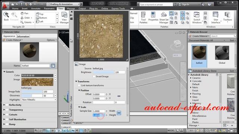Open the Drafting & Annotation workspace dropdown
The image size is (239, 134).
[63, 4]
